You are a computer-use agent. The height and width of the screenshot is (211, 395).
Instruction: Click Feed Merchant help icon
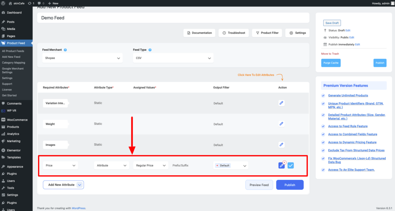(65, 50)
